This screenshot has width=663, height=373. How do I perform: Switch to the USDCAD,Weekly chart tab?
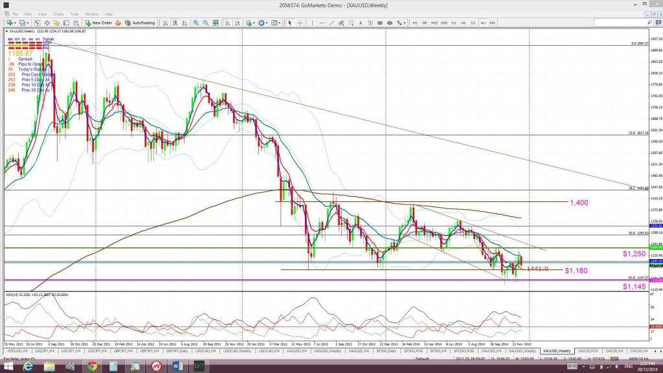click(x=237, y=351)
